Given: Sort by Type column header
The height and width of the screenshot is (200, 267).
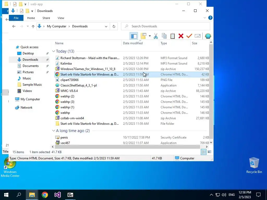Looking at the screenshot, I should pos(174,43).
